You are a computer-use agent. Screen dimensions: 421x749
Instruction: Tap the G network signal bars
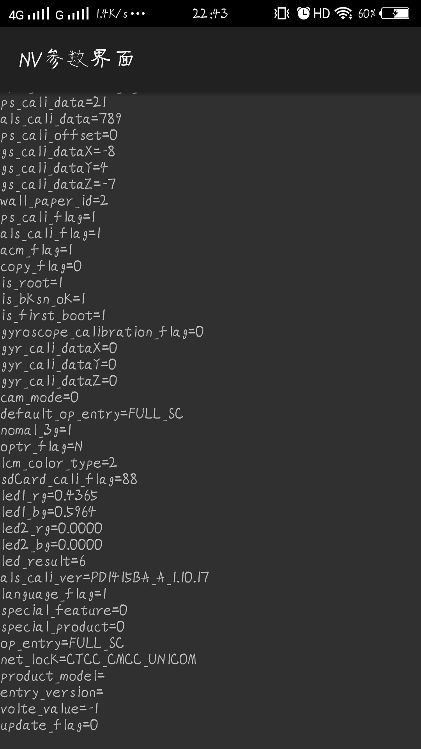pyautogui.click(x=73, y=14)
